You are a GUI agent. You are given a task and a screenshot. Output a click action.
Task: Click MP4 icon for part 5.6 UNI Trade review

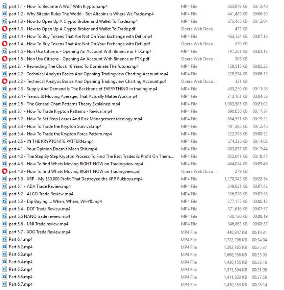5,224
